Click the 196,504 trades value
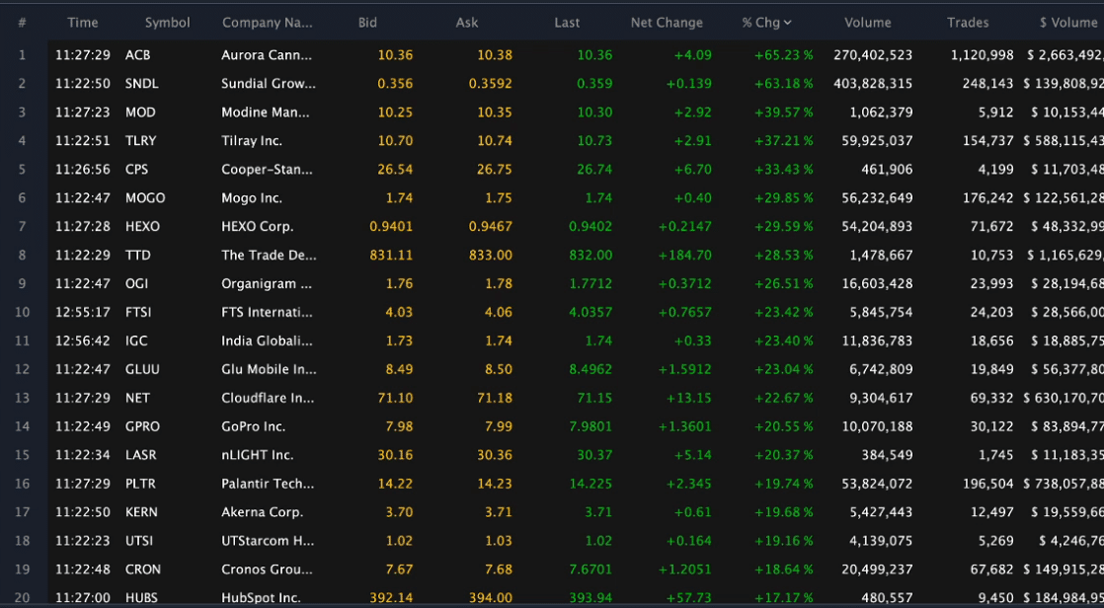The height and width of the screenshot is (608, 1104). click(988, 485)
